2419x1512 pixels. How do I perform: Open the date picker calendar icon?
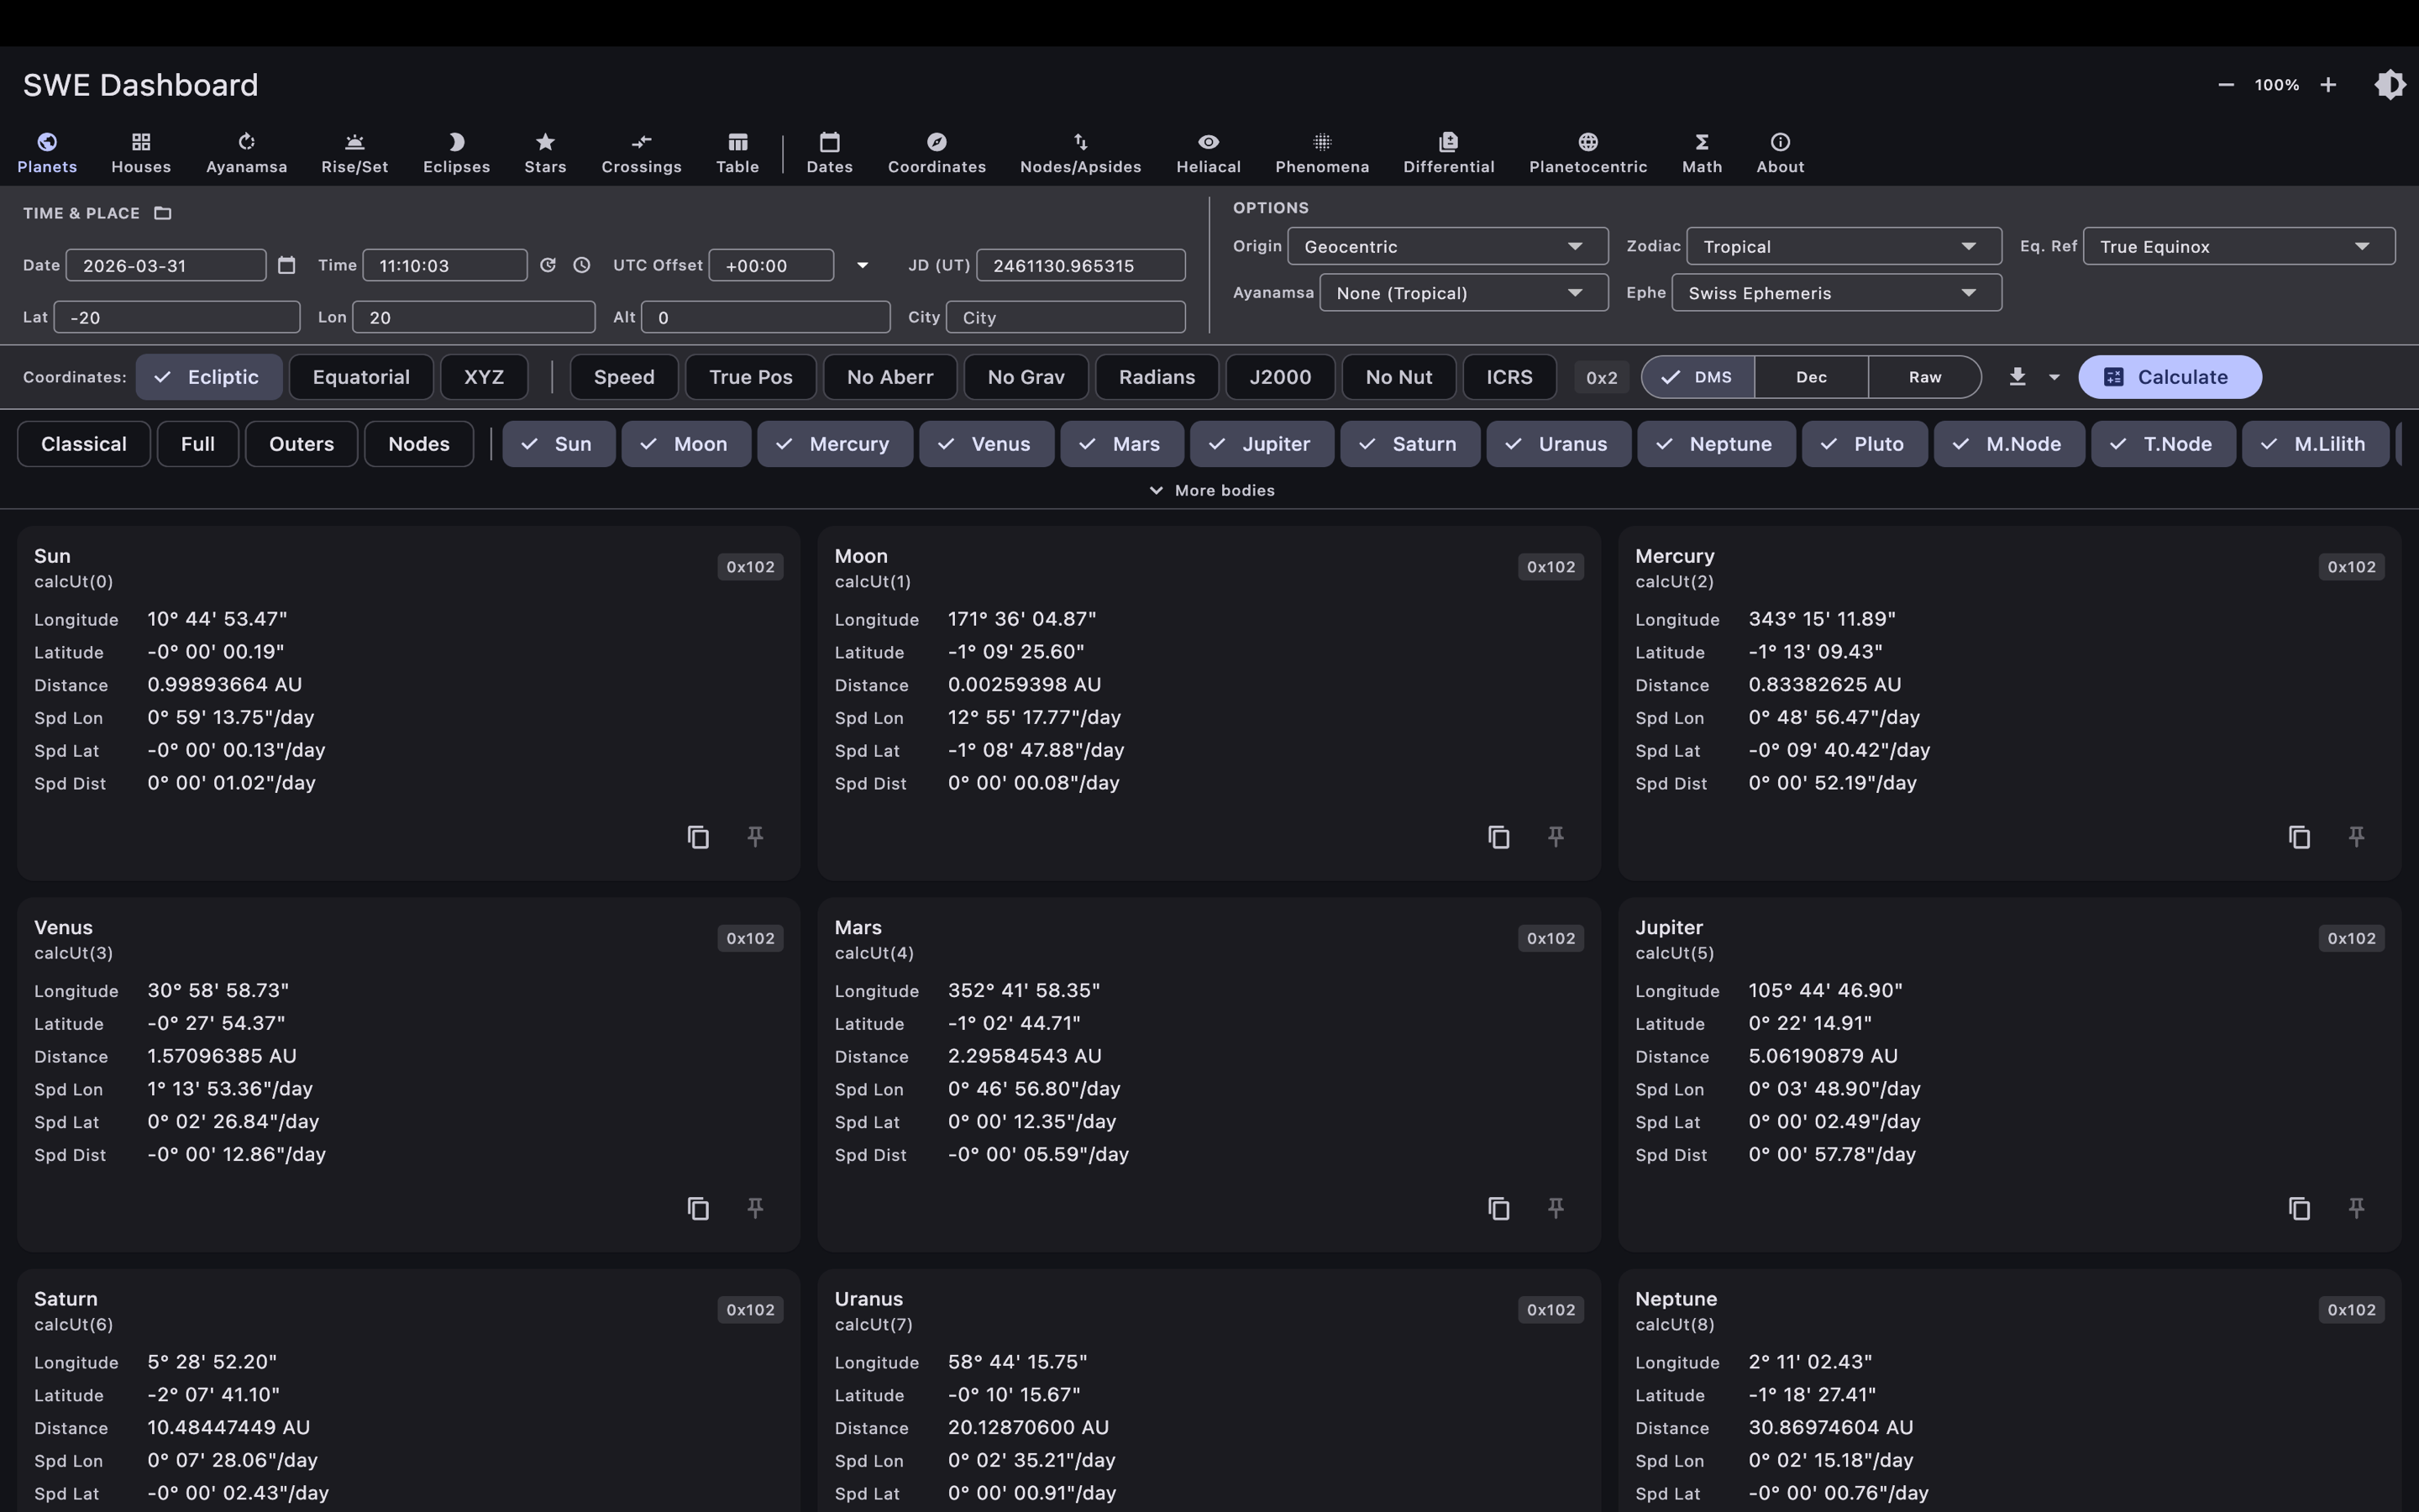[x=287, y=265]
